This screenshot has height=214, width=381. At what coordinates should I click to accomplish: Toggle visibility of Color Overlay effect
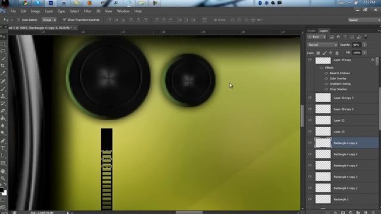[x=326, y=78]
